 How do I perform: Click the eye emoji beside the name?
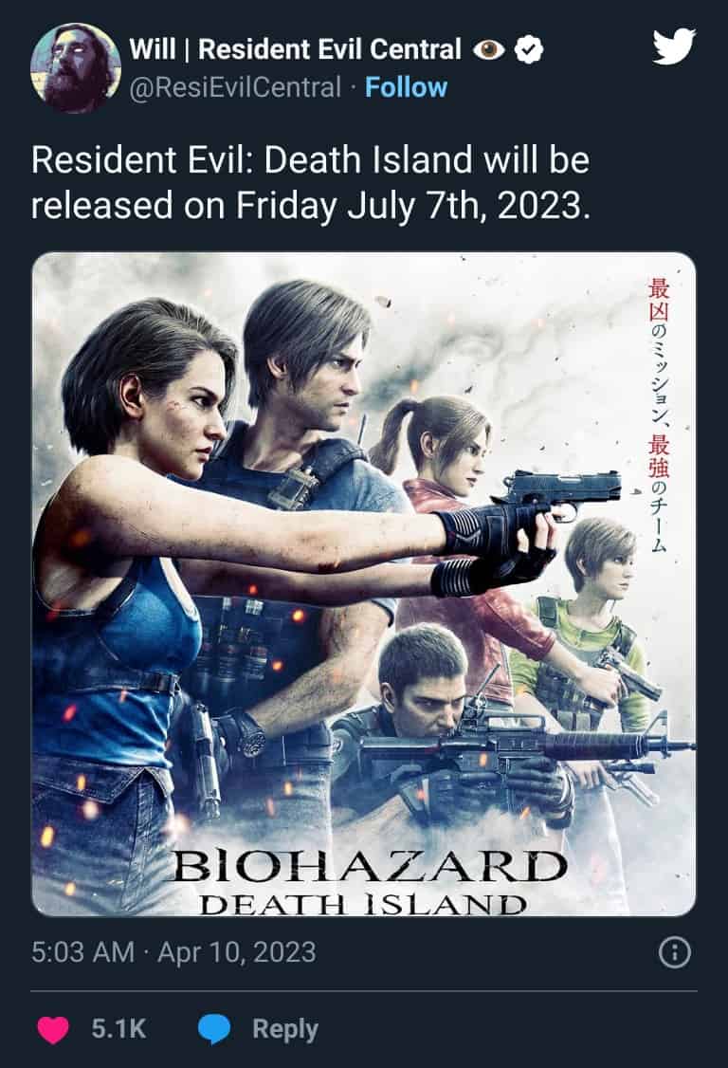click(x=488, y=49)
